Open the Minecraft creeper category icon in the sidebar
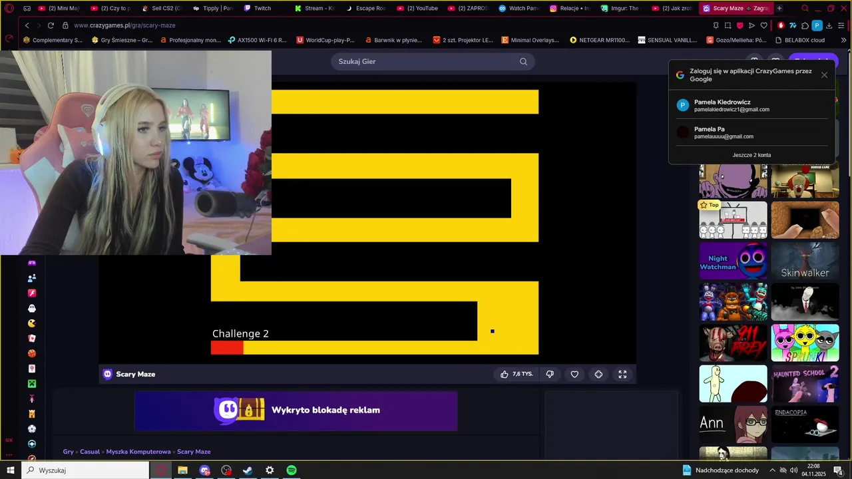The image size is (852, 479). [x=31, y=384]
